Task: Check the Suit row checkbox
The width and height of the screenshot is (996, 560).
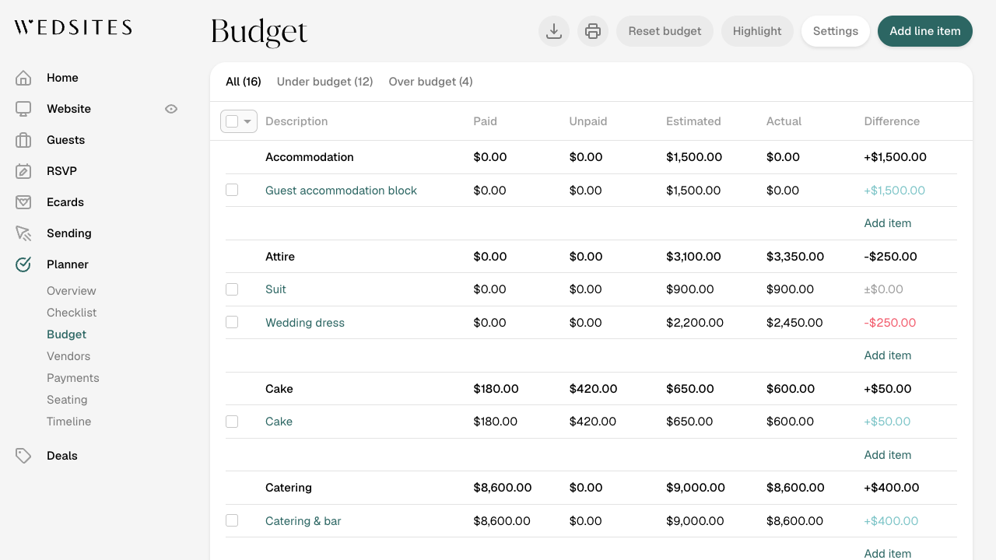Action: [x=232, y=289]
